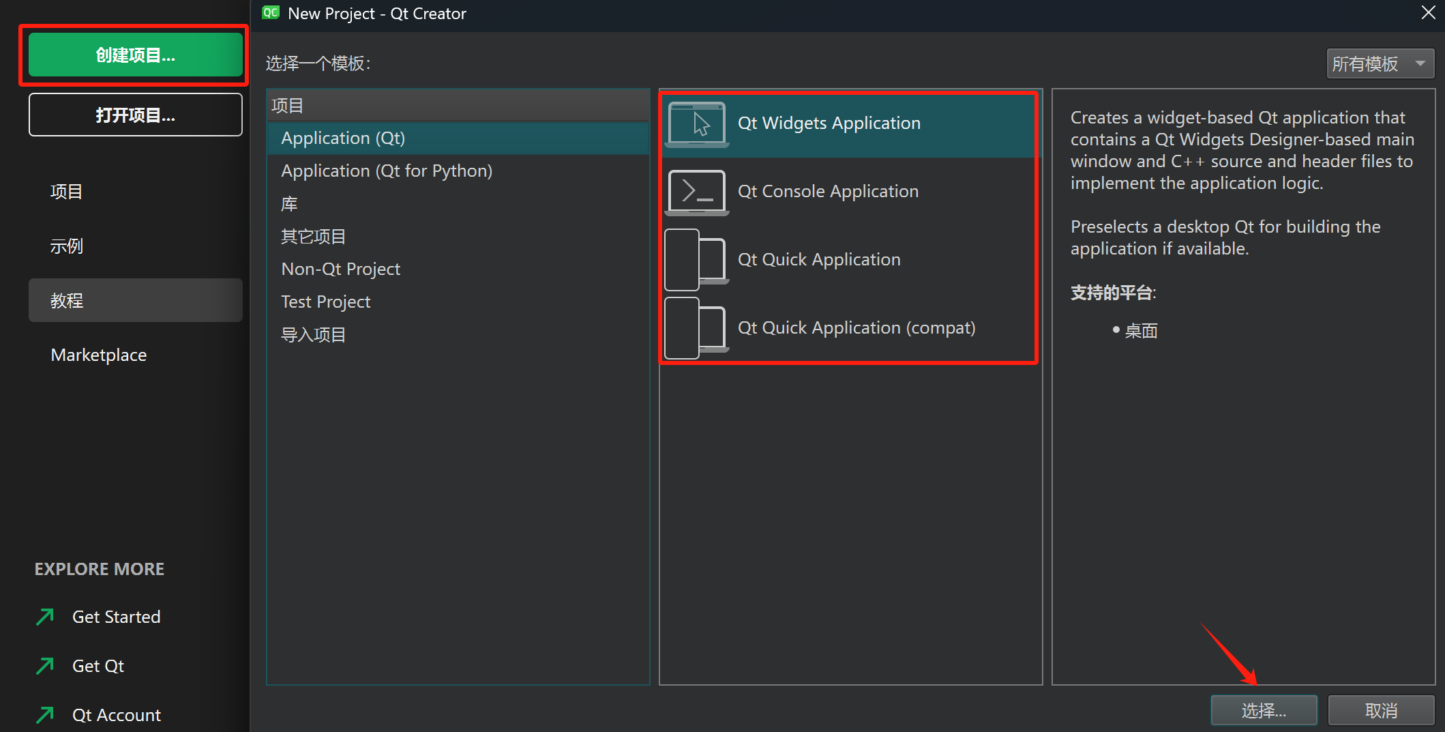Select the Test Project category
This screenshot has height=732, width=1445.
click(x=326, y=302)
